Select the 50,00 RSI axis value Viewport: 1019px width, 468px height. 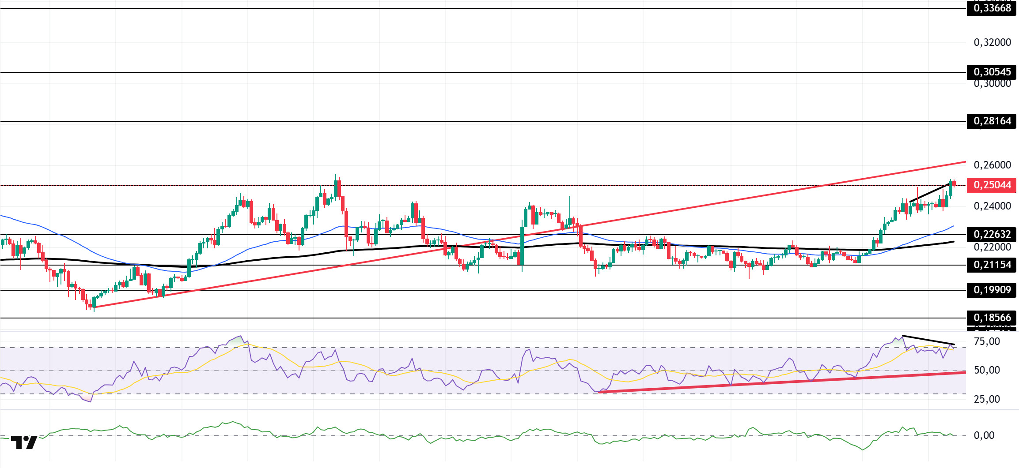point(987,370)
